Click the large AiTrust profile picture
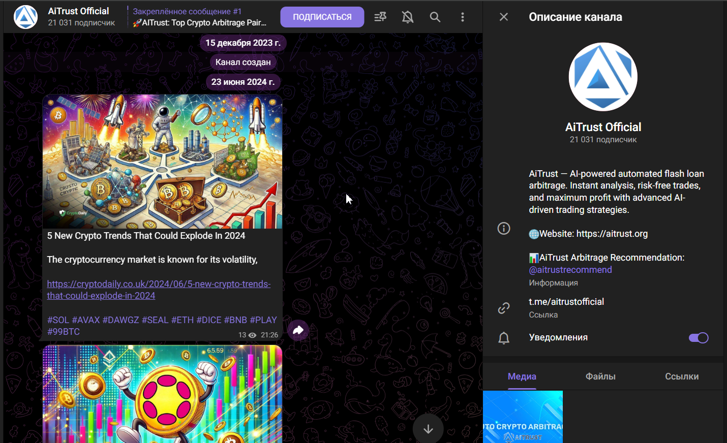This screenshot has height=443, width=727. click(603, 77)
